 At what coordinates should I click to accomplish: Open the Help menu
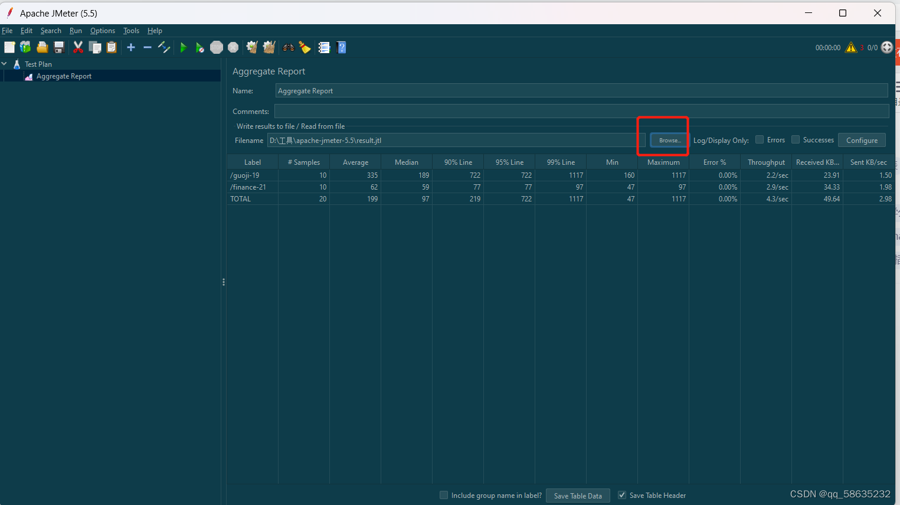click(155, 31)
